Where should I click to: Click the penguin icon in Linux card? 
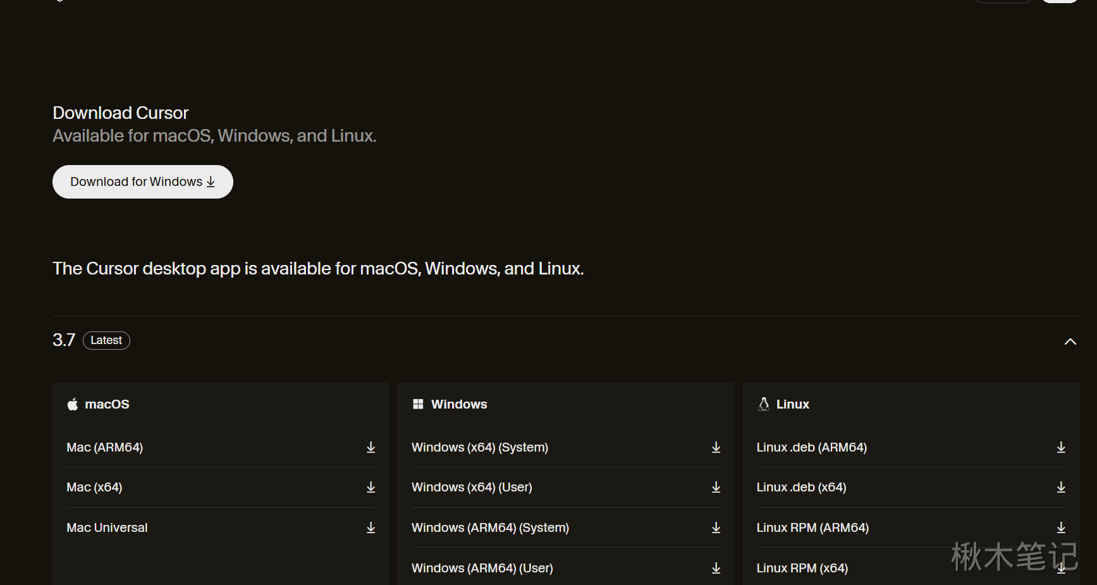click(764, 404)
